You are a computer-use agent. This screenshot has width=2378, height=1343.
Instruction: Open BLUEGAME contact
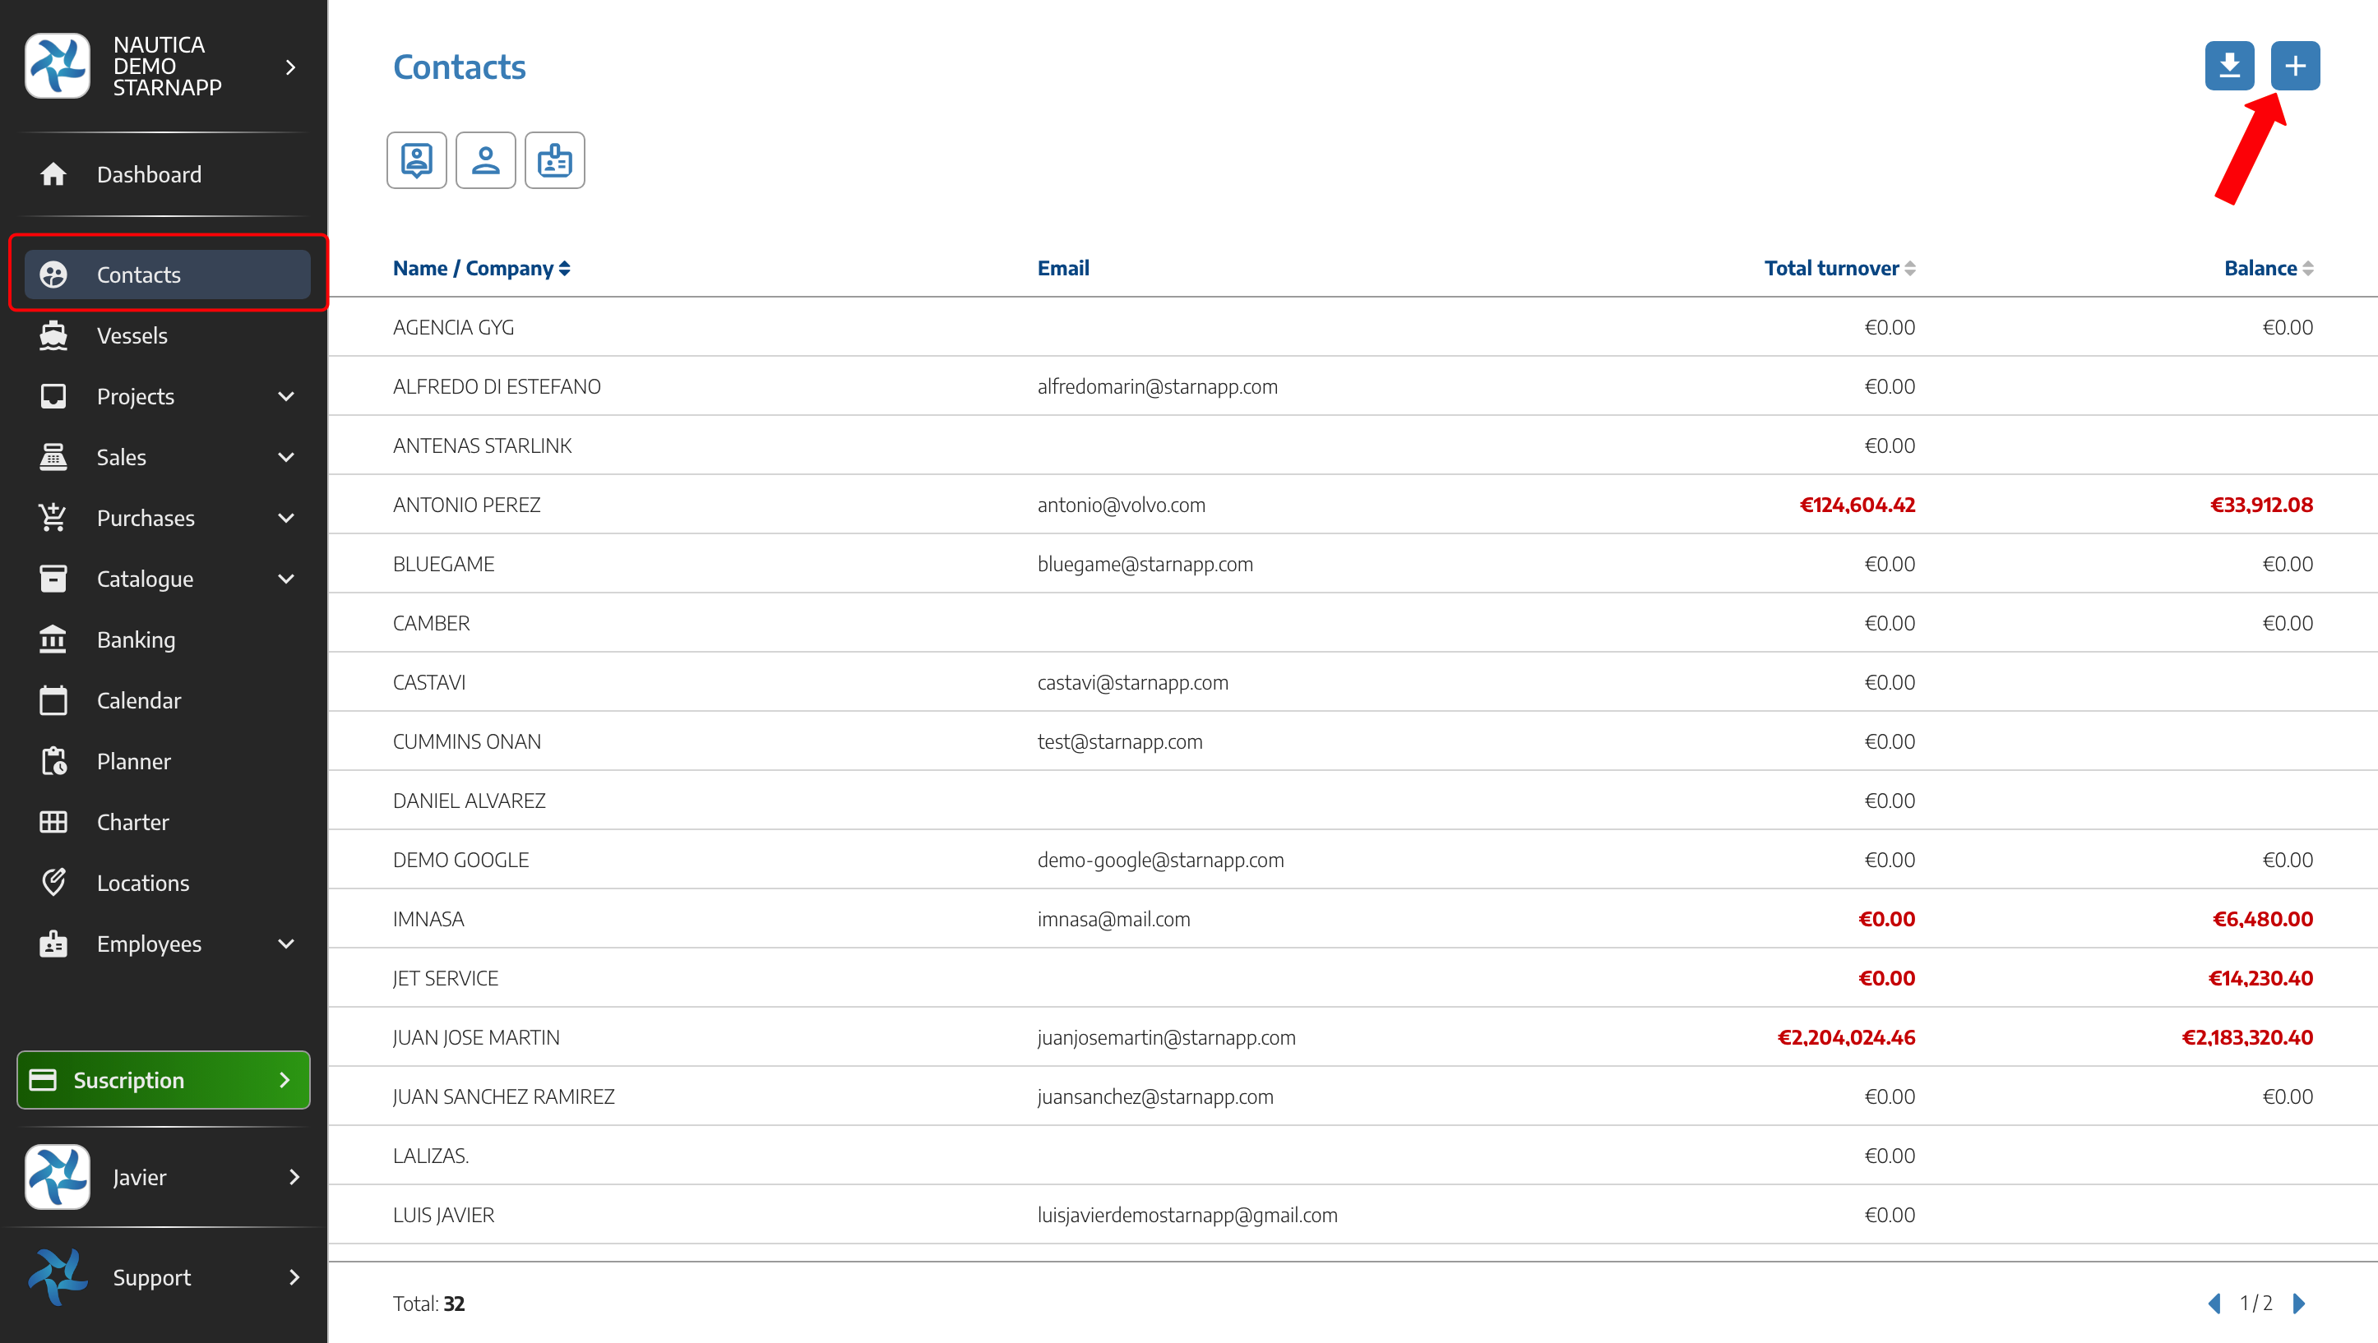tap(443, 564)
